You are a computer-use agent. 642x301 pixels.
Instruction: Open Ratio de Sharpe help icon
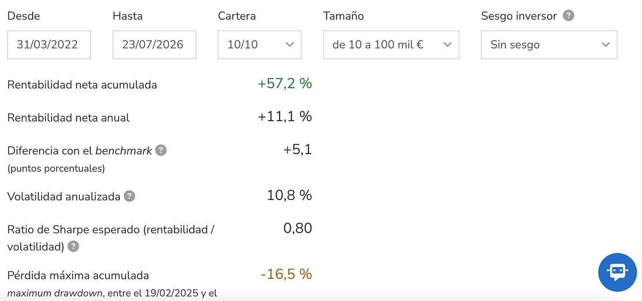click(x=74, y=246)
